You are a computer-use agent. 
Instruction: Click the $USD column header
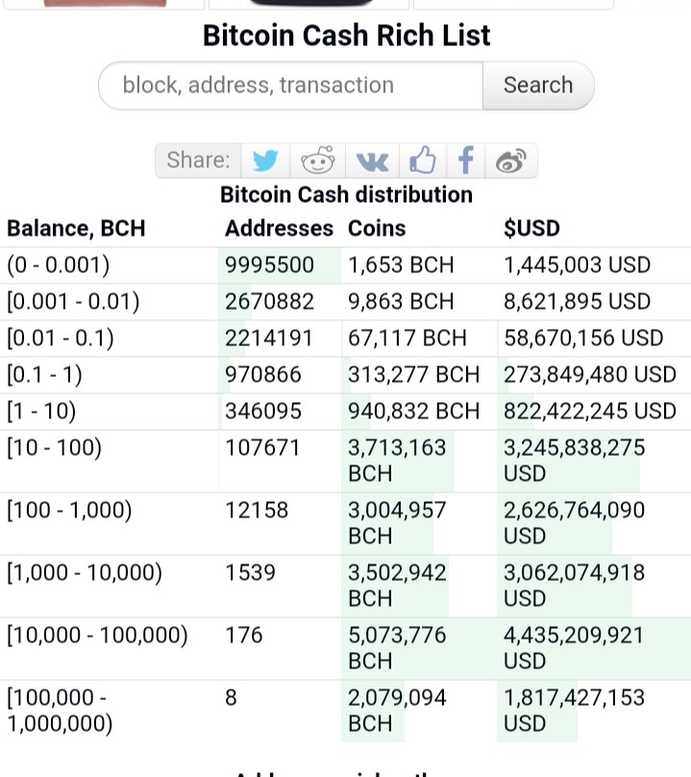click(532, 229)
